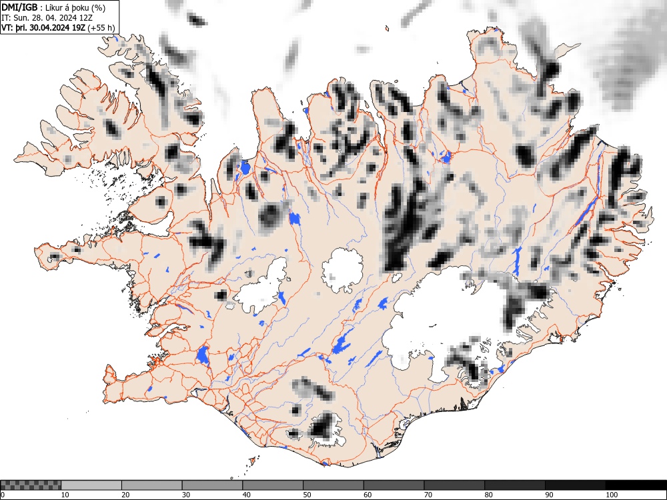
Task: Click the legend label '90'
Action: [x=549, y=495]
